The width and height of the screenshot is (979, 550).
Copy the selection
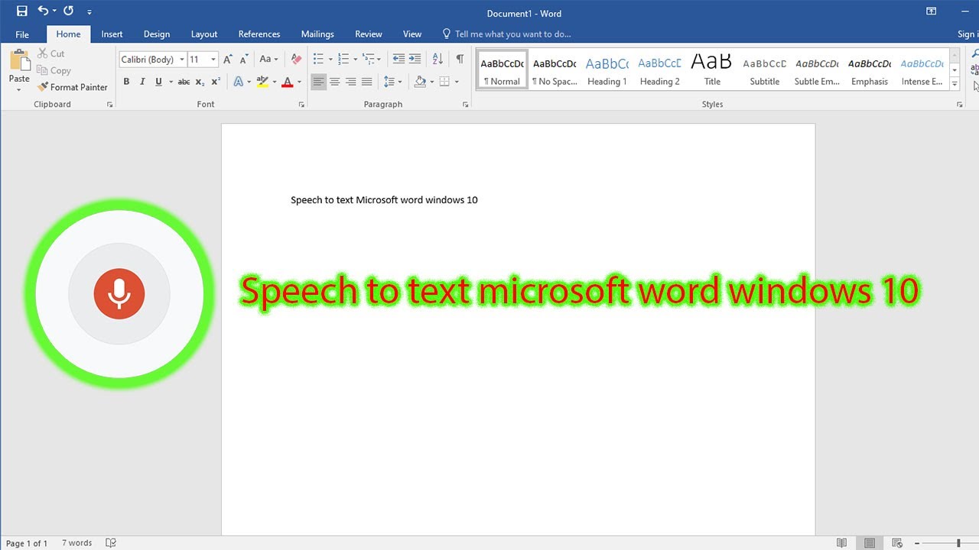coord(54,70)
